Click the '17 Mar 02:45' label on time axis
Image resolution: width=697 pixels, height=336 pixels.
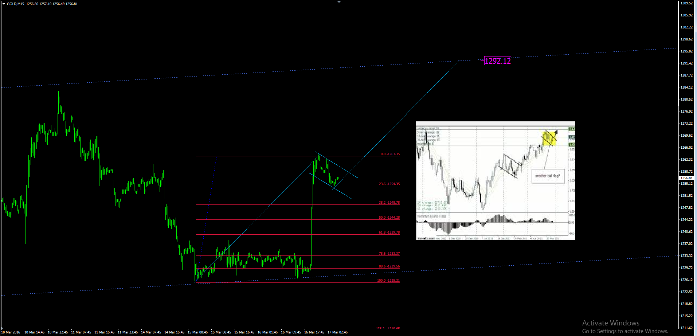coord(337,332)
